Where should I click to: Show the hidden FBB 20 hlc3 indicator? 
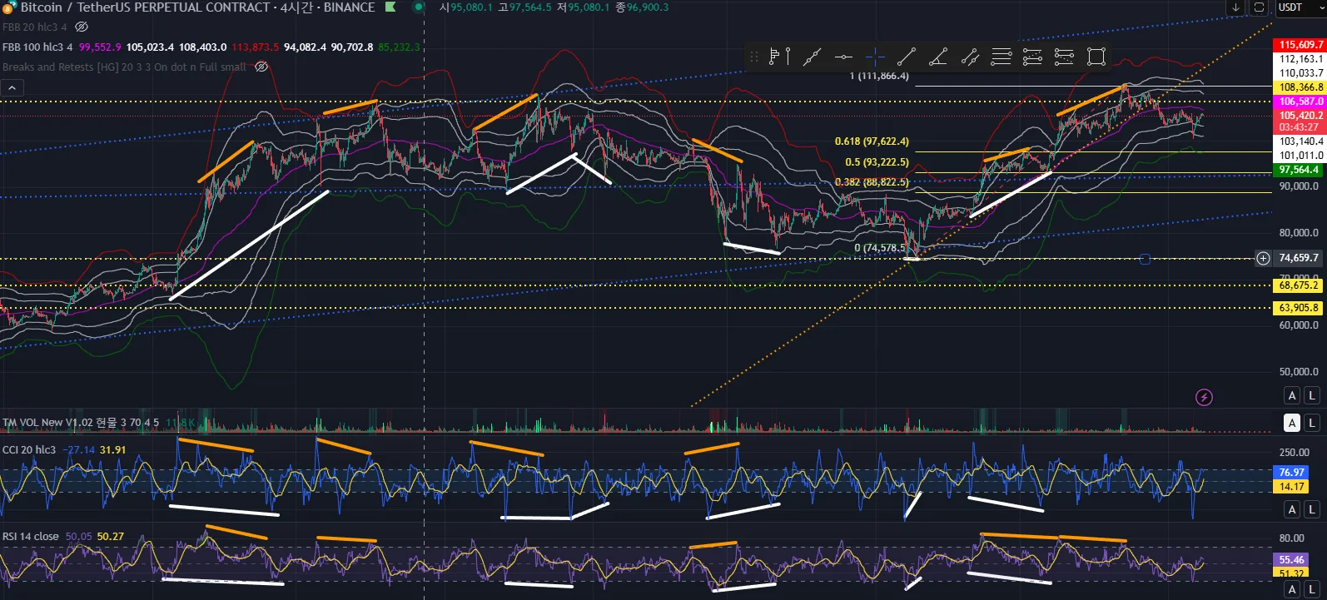pyautogui.click(x=82, y=27)
